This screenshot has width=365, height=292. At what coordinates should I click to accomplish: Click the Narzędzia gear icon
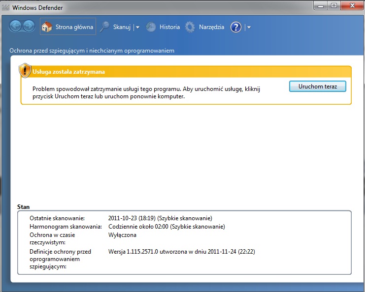pos(190,27)
